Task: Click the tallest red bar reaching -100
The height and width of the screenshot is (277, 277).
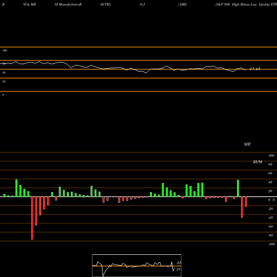Action: click(x=32, y=218)
